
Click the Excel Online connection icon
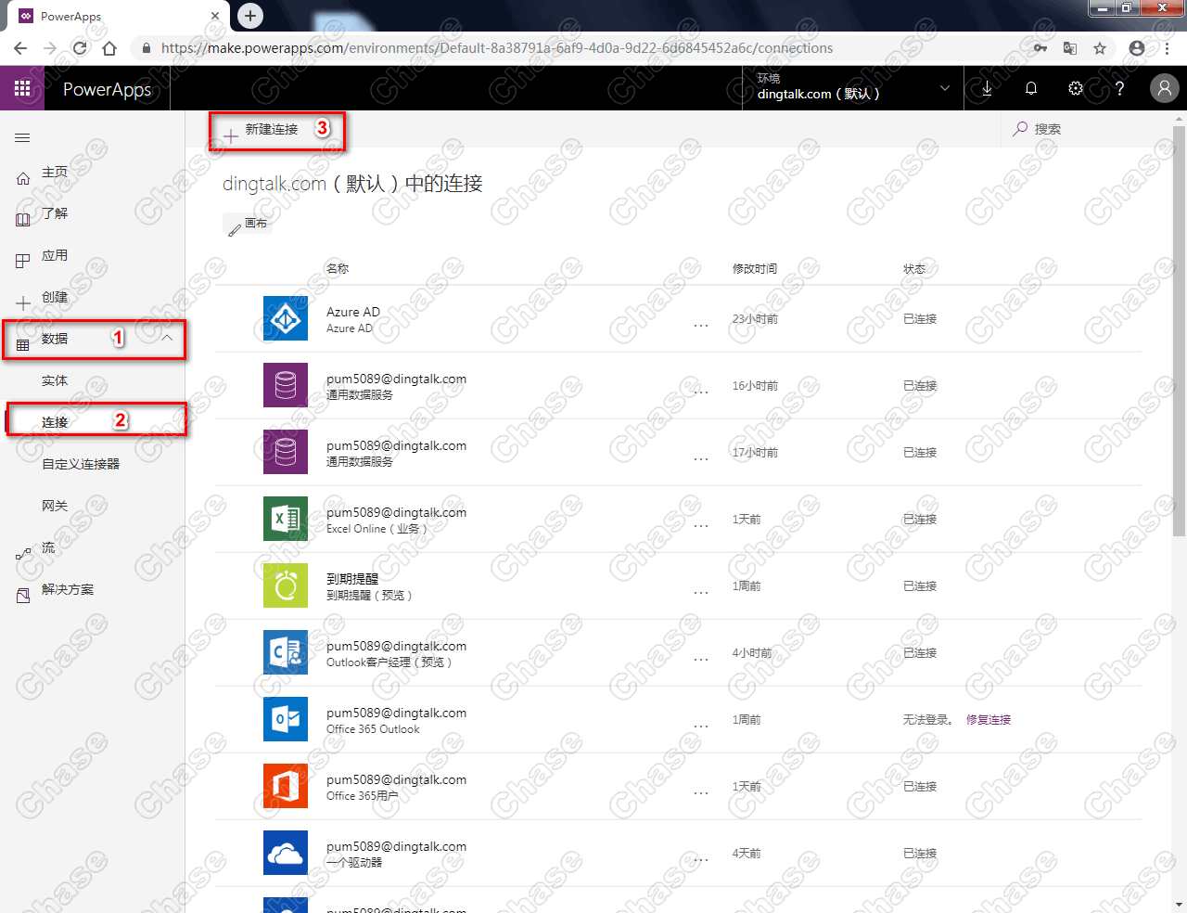pos(285,519)
